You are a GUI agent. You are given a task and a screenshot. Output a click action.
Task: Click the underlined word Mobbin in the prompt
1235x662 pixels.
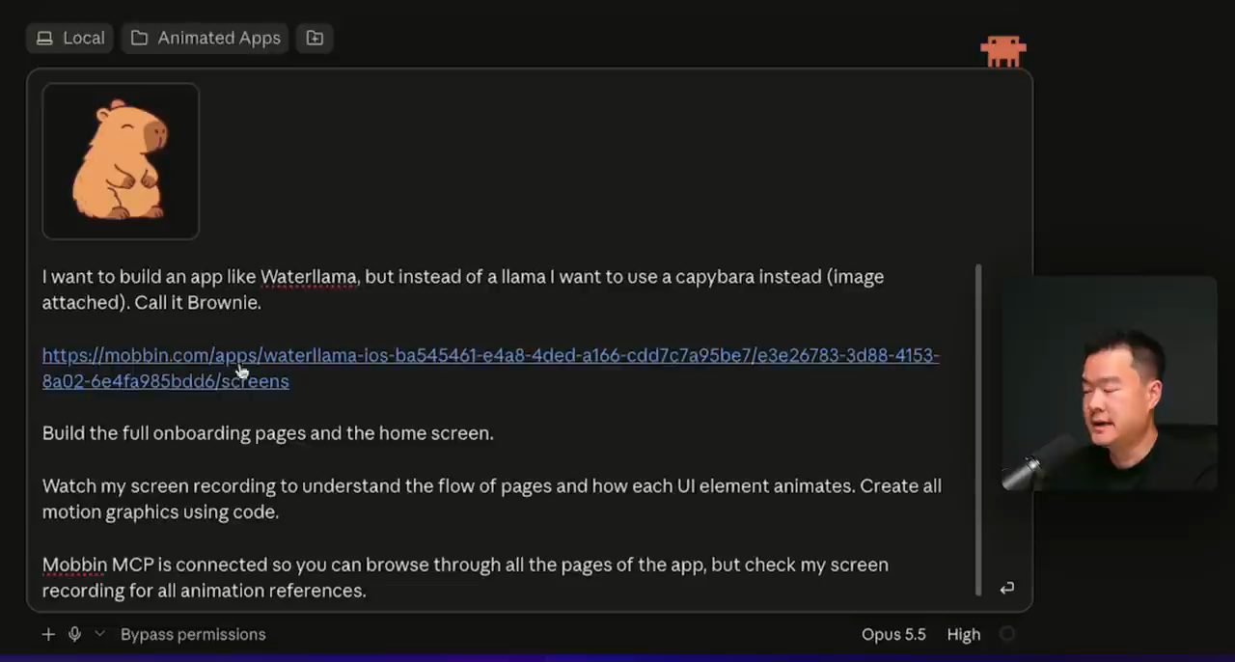74,565
